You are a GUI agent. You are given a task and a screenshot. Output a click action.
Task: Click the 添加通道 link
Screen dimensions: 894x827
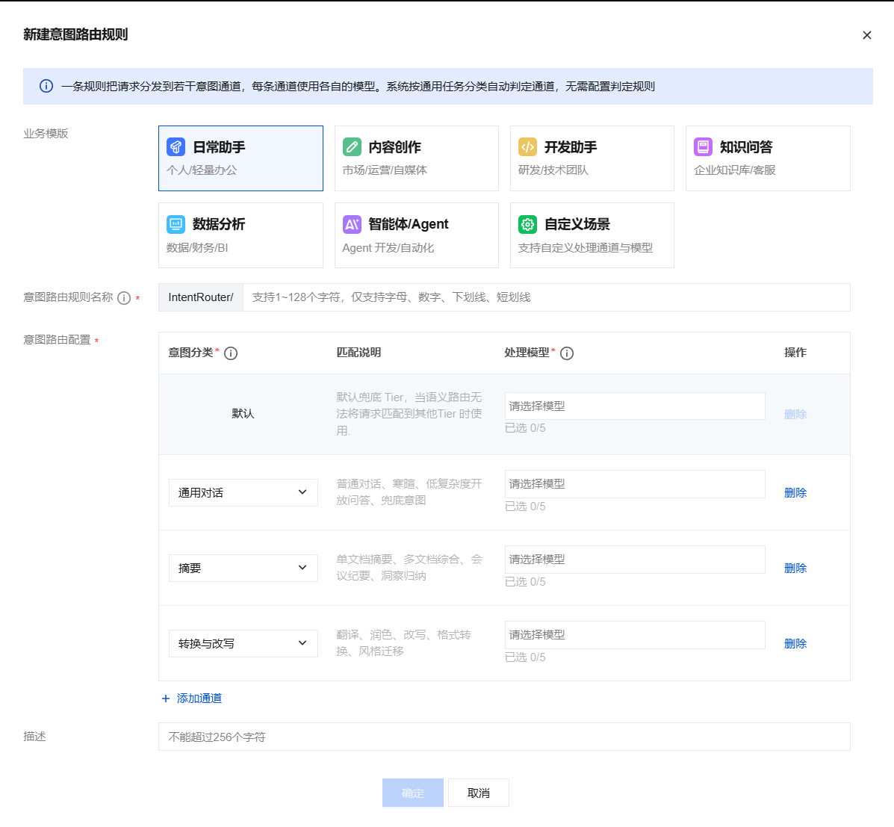tap(199, 699)
